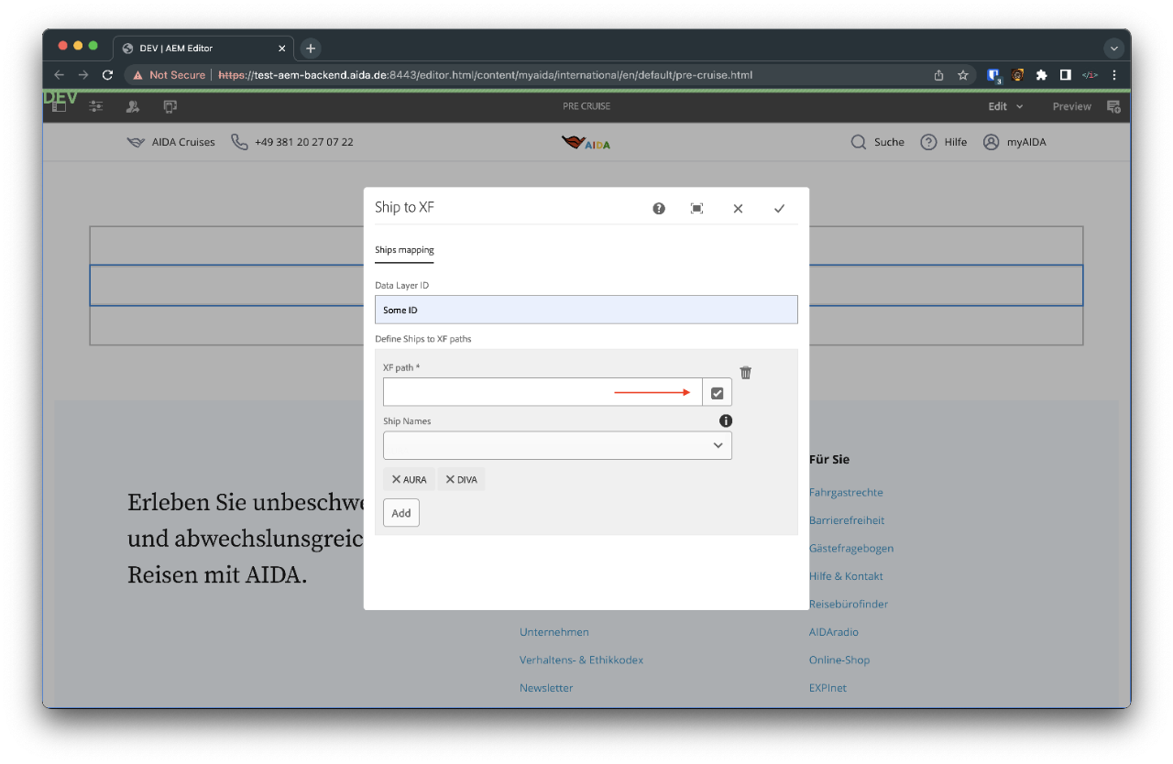Open the Edit mode dropdown
The width and height of the screenshot is (1173, 764).
[x=1004, y=107]
